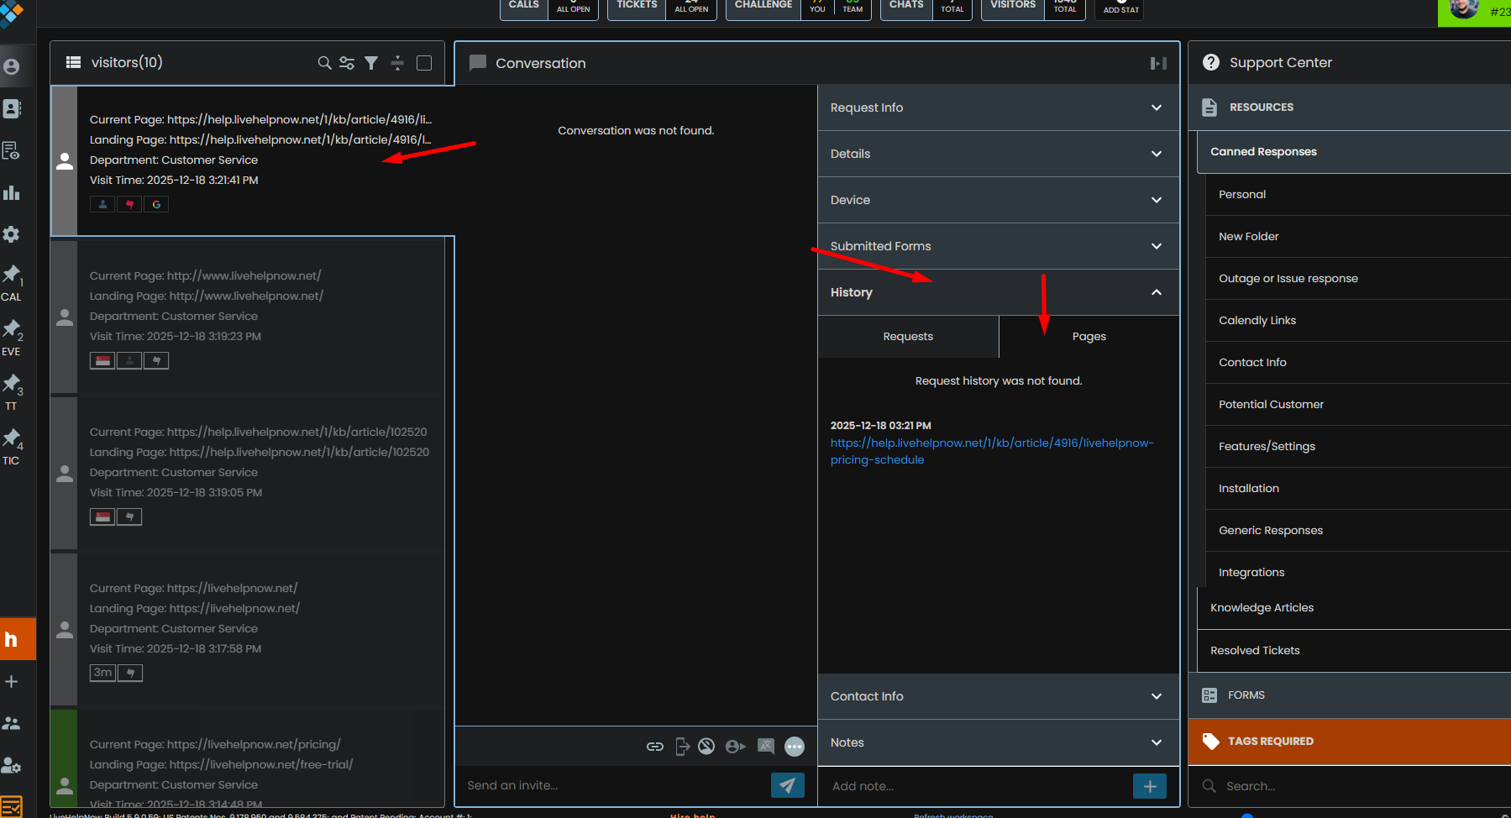Click the Add note input field
Viewport: 1511px width, 818px height.
click(x=974, y=786)
